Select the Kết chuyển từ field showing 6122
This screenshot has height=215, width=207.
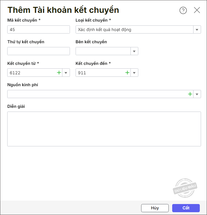[31, 73]
